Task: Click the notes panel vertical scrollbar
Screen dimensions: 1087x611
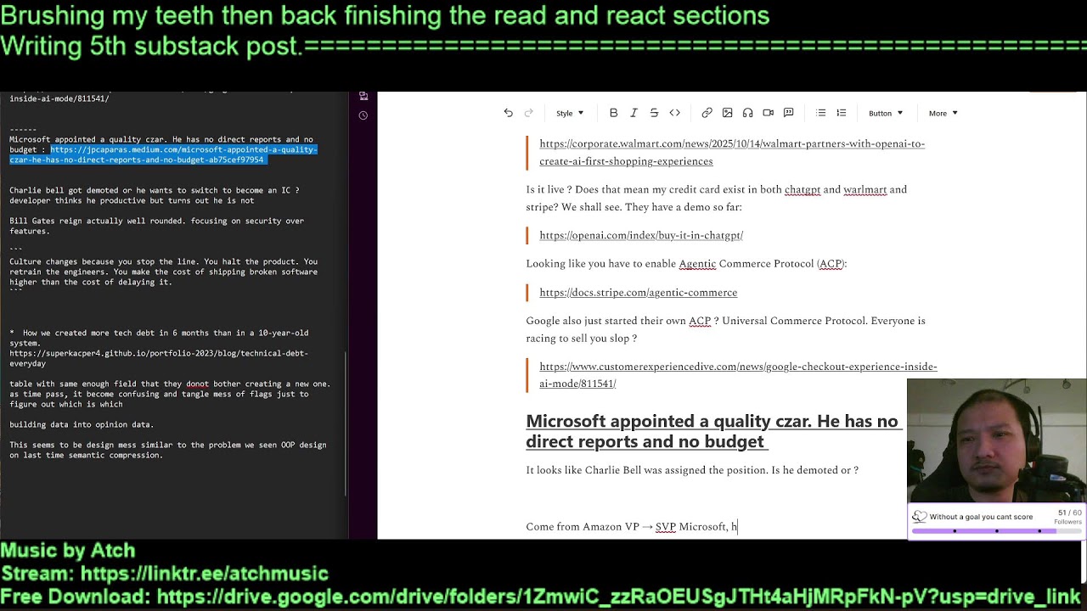Action: [345, 424]
